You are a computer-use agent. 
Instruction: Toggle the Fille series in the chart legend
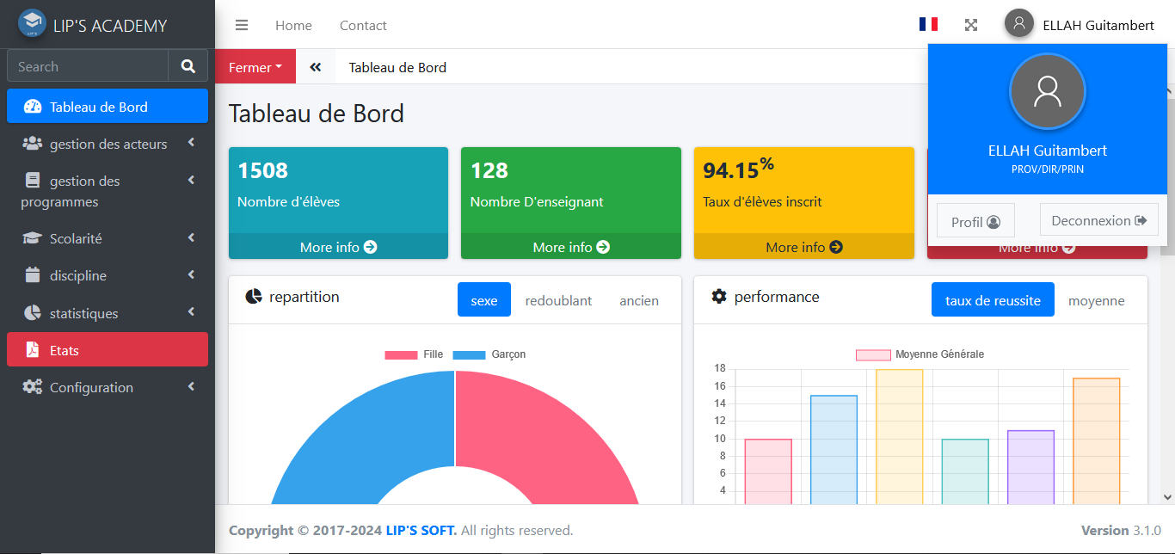(x=414, y=354)
